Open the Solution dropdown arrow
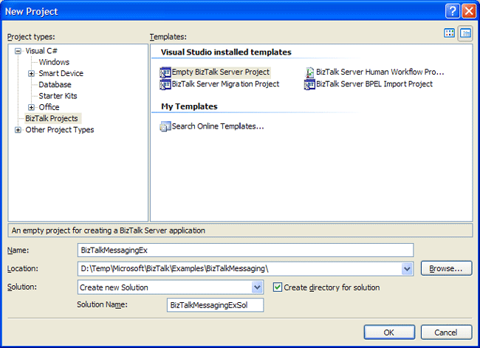 [257, 287]
